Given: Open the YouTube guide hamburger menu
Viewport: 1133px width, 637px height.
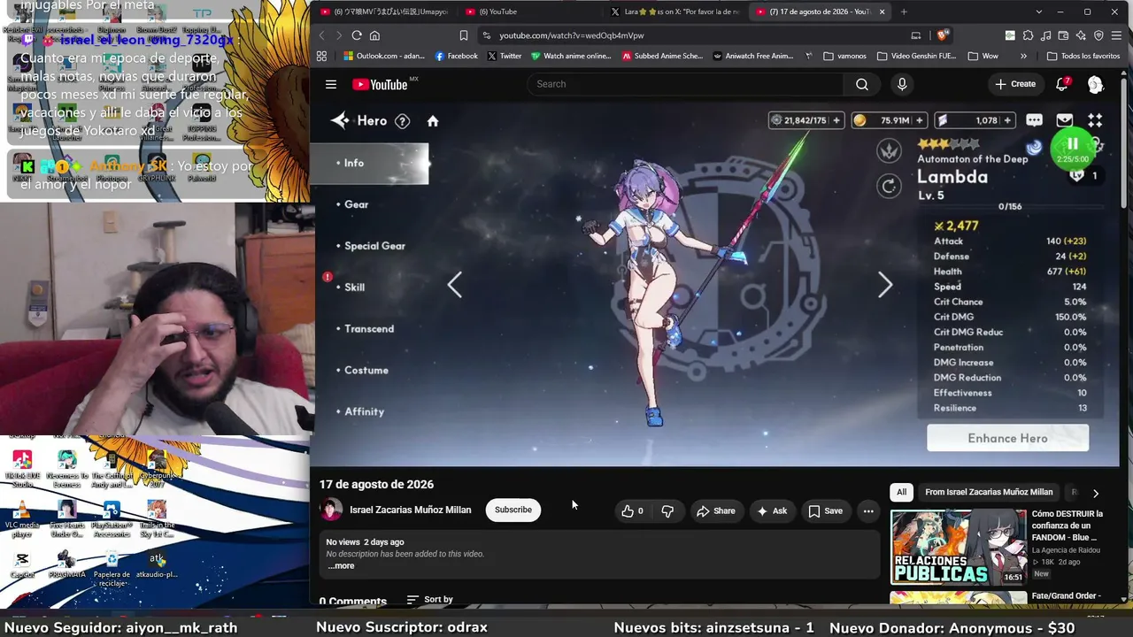Looking at the screenshot, I should (x=331, y=85).
